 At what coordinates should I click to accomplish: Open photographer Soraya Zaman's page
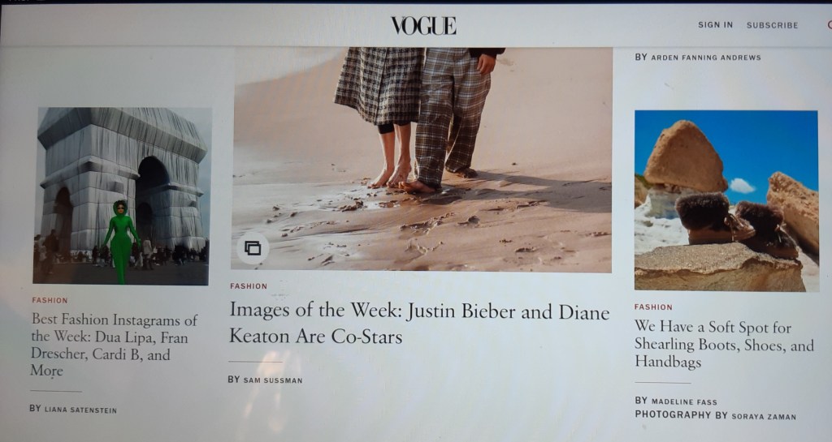point(764,417)
